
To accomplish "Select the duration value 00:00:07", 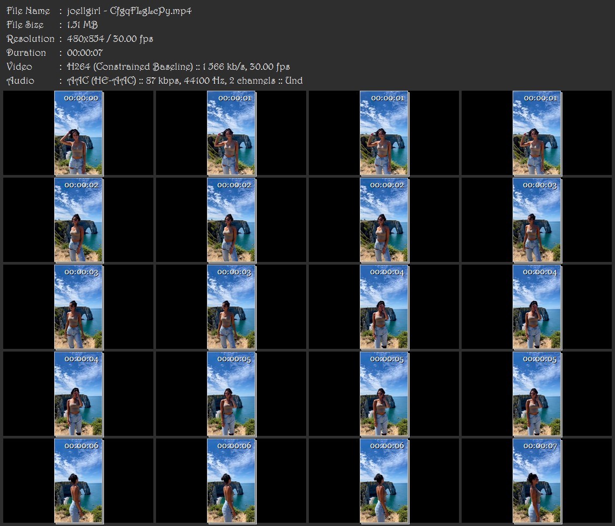I will point(85,53).
